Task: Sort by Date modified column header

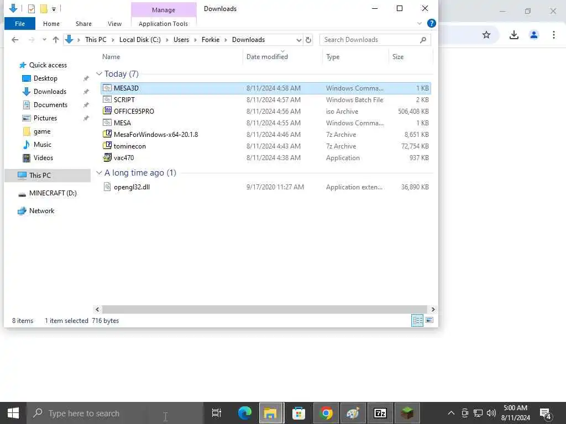Action: tap(267, 57)
